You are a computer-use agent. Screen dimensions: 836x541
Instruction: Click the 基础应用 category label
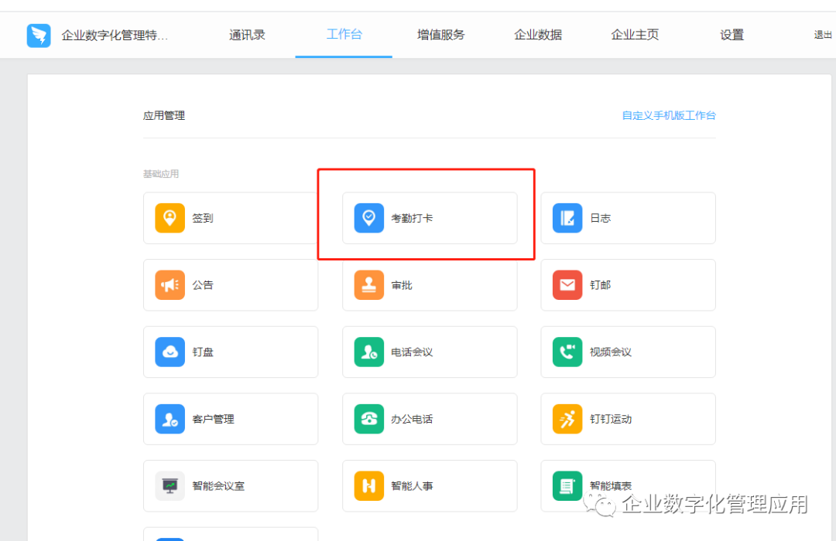(160, 174)
